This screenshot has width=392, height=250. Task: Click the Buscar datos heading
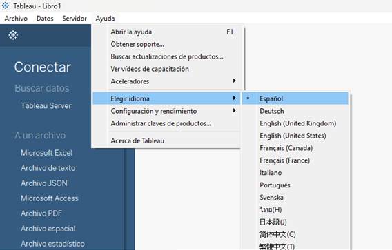[x=41, y=88]
